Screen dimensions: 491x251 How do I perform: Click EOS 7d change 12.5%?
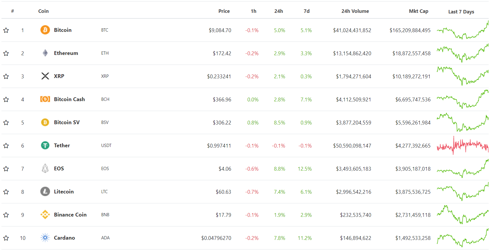[x=305, y=169]
